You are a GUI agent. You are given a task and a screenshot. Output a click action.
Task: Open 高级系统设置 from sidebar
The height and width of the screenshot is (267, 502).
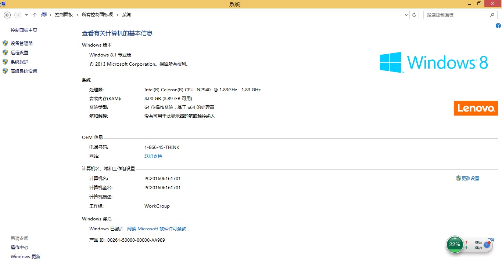[x=24, y=71]
